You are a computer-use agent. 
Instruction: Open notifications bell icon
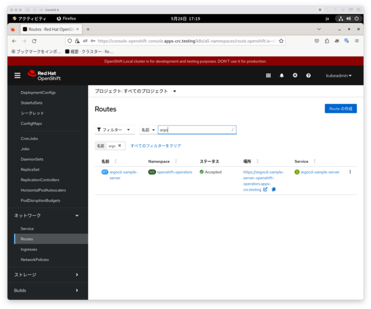tap(281, 75)
